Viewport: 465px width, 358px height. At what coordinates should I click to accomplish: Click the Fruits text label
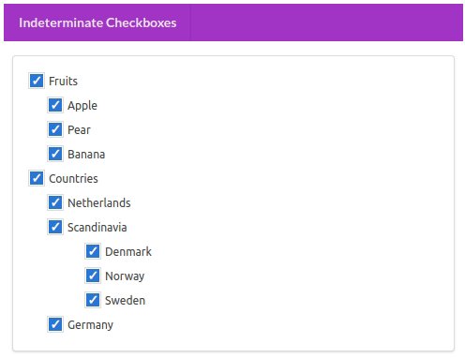coord(63,82)
